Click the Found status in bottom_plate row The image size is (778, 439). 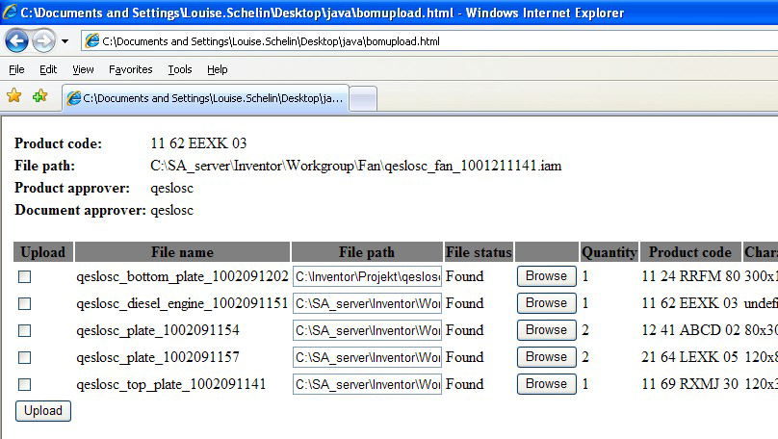click(x=464, y=276)
